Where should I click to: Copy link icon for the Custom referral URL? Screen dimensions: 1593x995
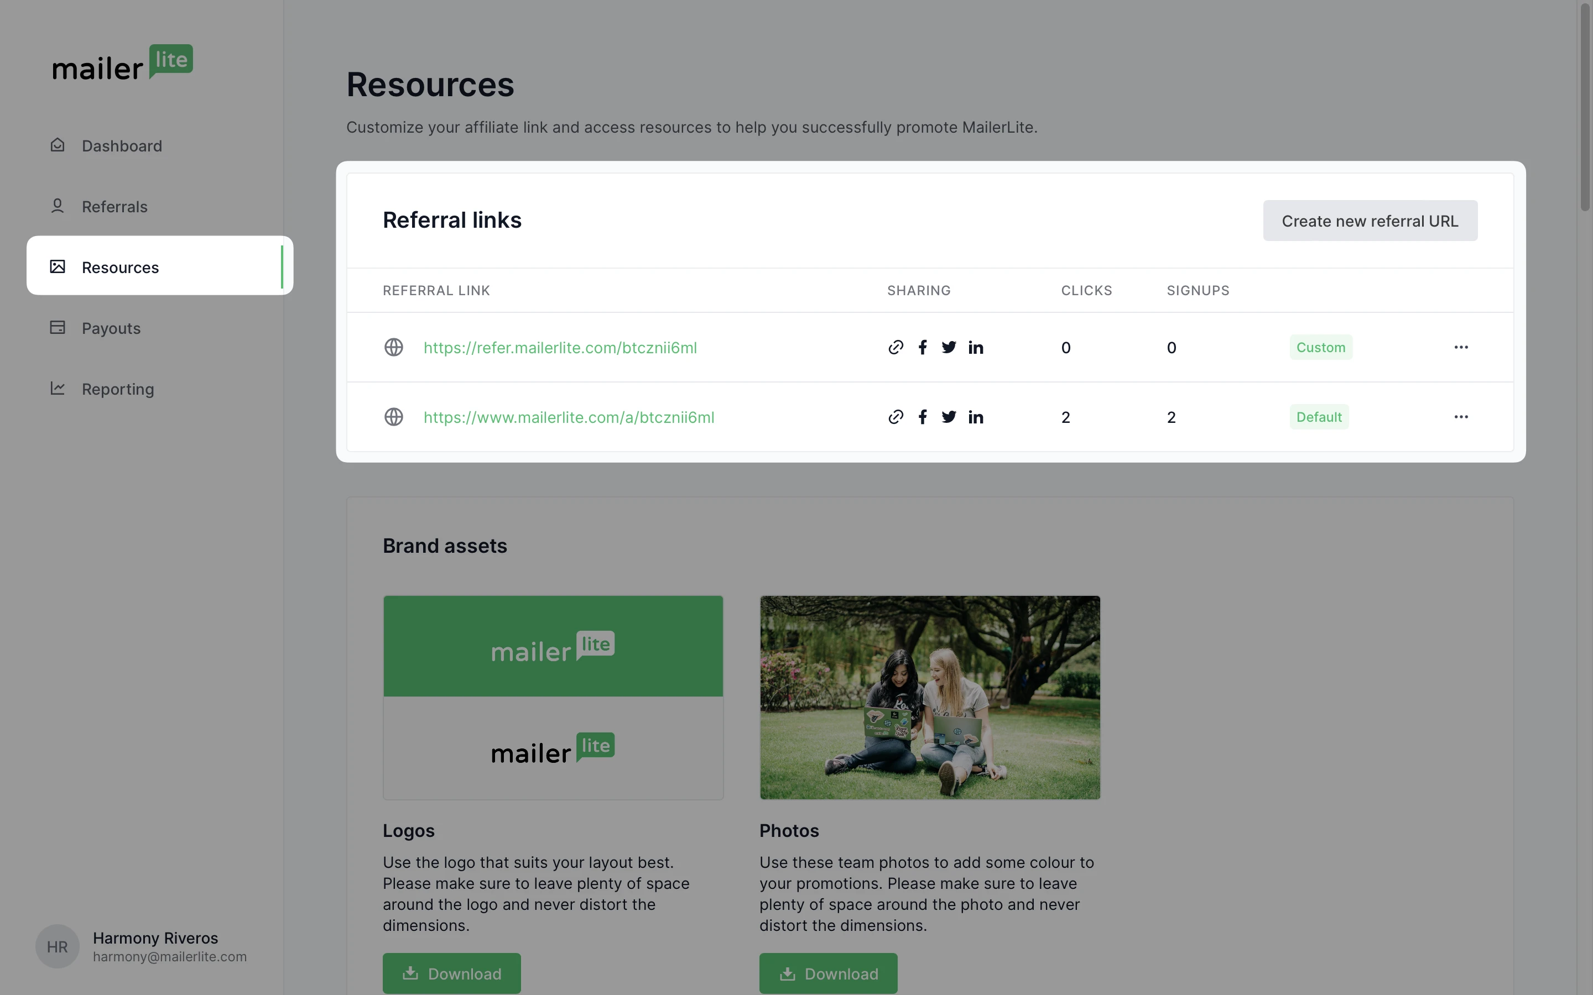896,348
